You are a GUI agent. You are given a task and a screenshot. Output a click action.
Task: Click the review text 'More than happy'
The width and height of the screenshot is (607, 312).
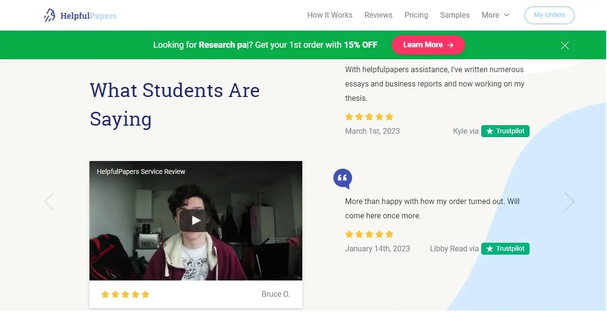[x=432, y=208]
